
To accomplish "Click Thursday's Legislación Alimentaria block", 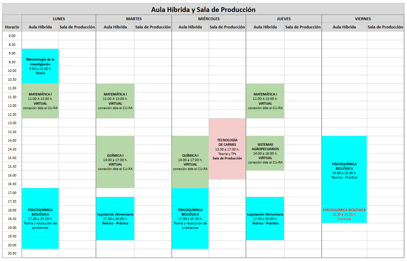I will (265, 219).
